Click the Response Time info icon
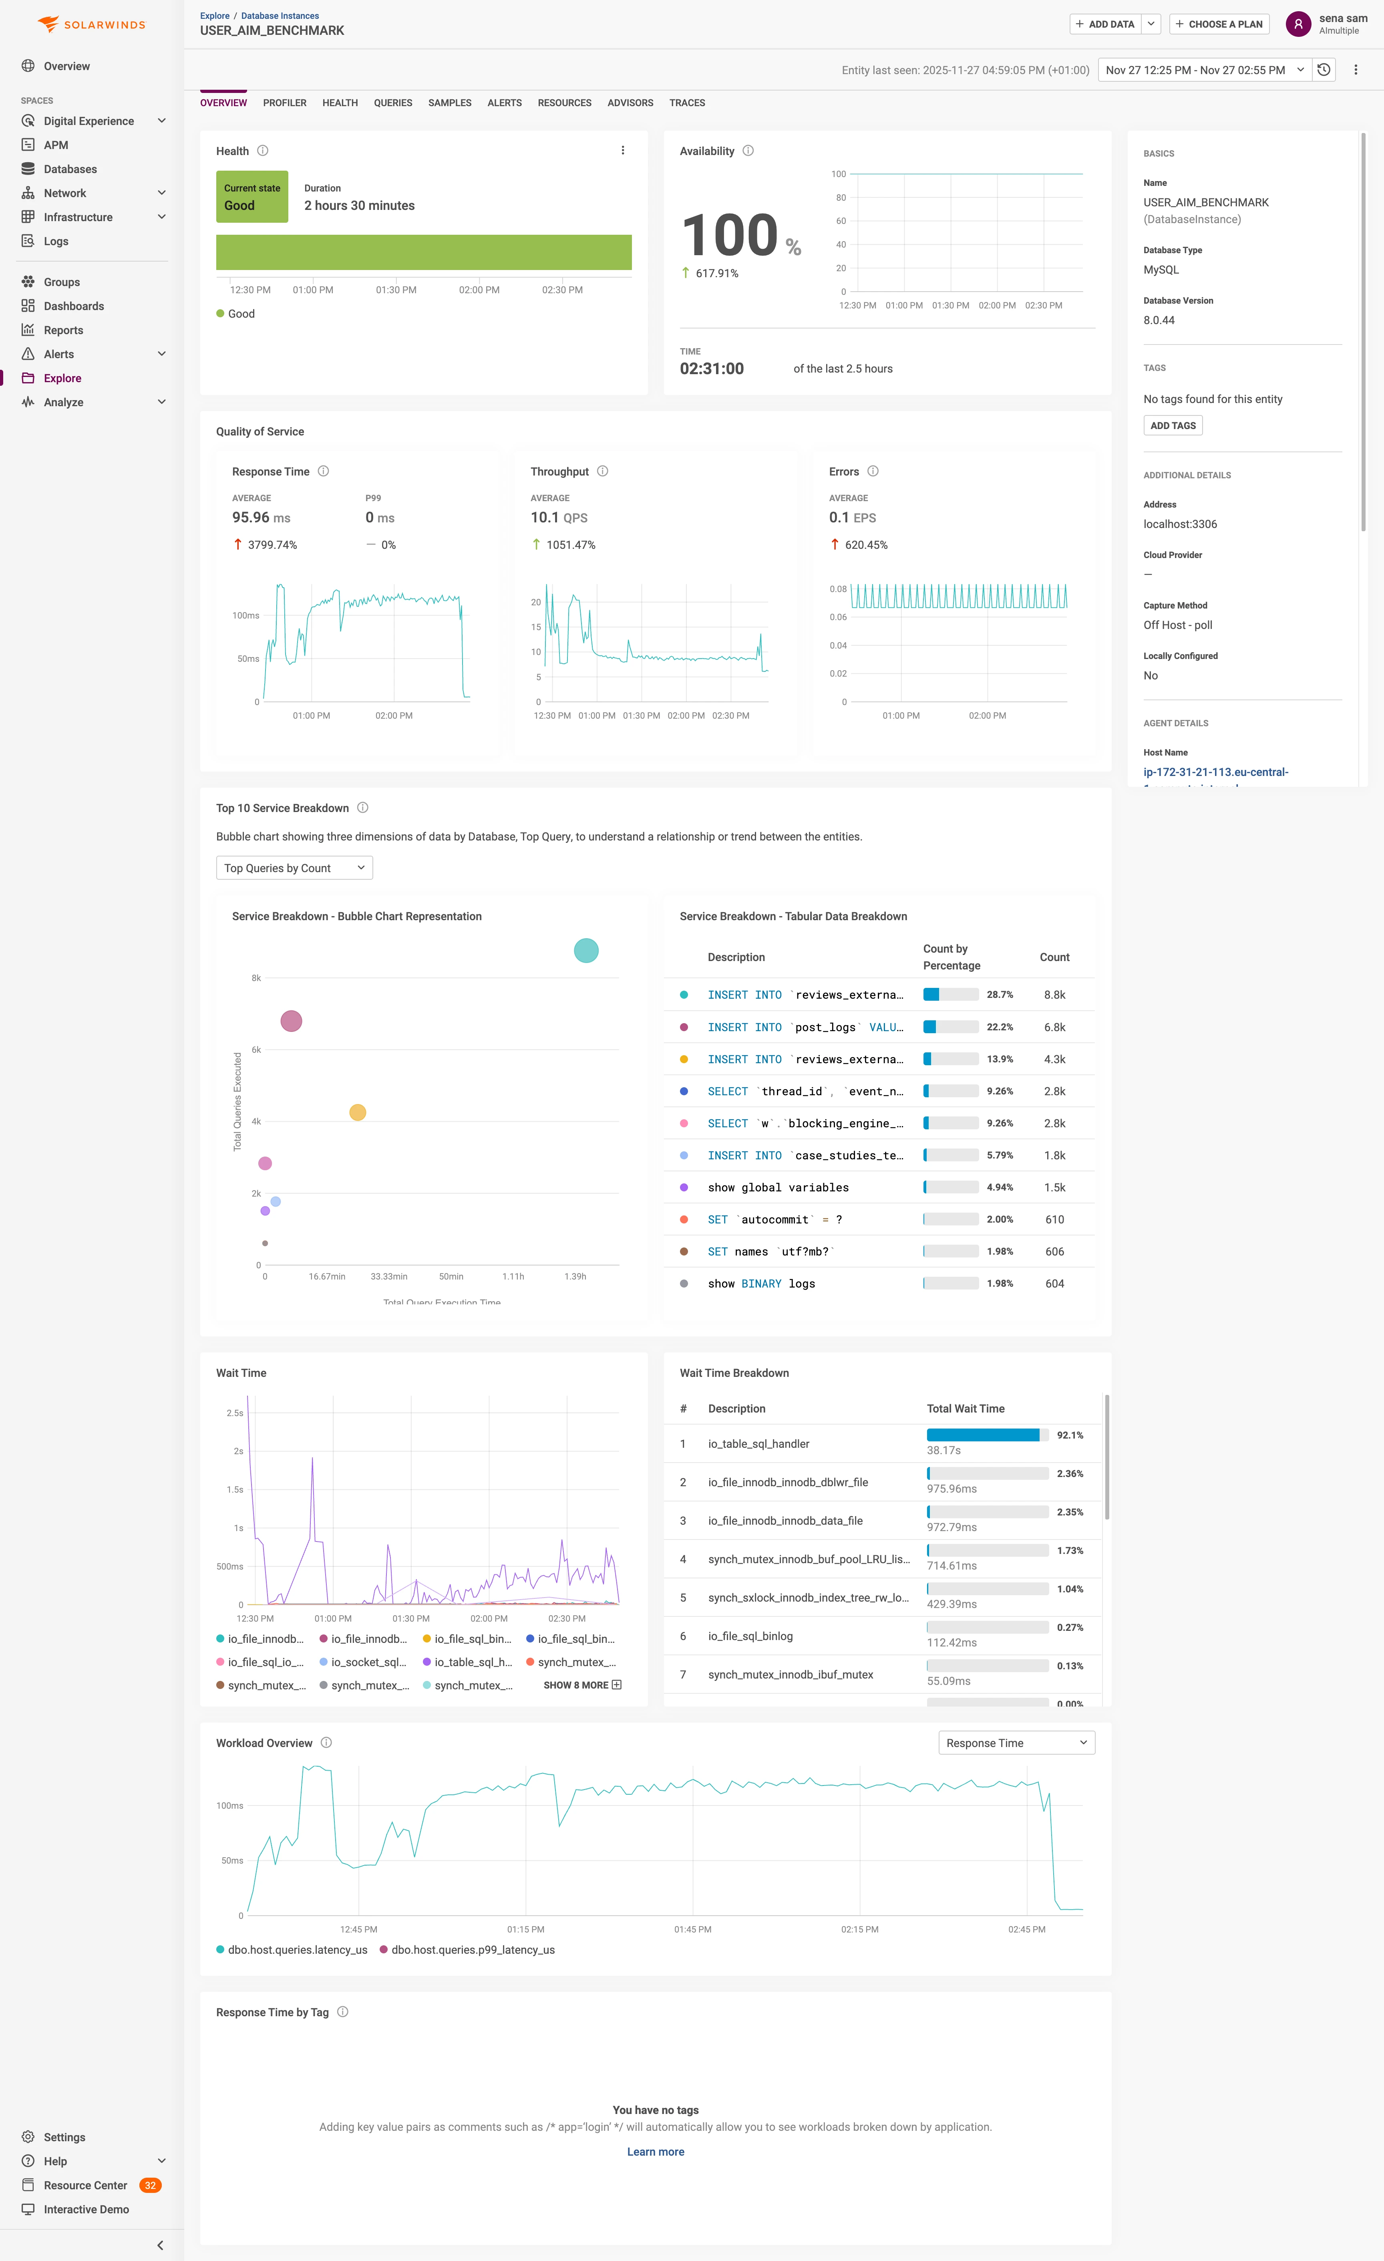Viewport: 1384px width, 2261px height. click(x=324, y=472)
